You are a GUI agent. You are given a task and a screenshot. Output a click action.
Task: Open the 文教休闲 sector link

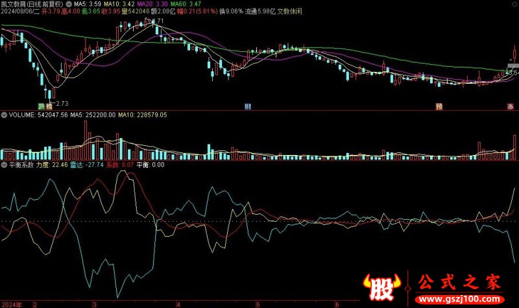(289, 12)
